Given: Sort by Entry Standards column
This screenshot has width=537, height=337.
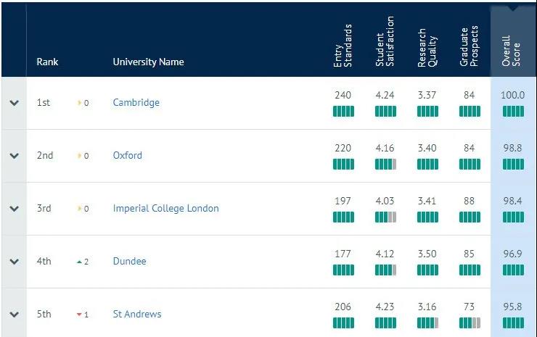Looking at the screenshot, I should (x=343, y=46).
